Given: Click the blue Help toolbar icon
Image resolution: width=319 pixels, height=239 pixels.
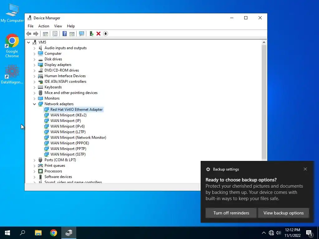Looking at the screenshot, I should click(x=64, y=34).
